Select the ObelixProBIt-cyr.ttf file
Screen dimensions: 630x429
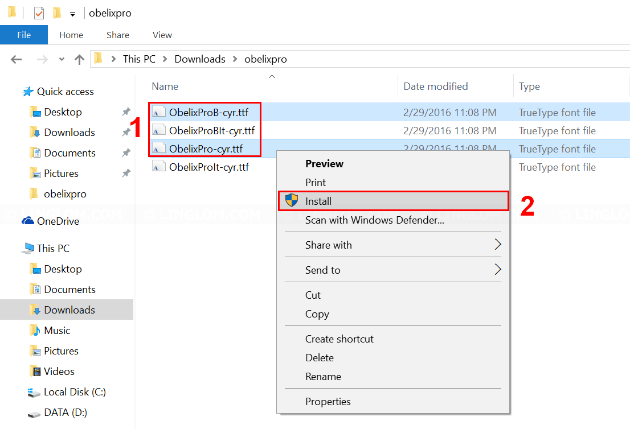(212, 130)
